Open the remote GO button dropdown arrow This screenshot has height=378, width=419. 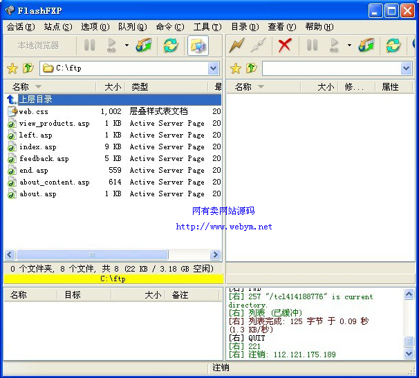349,45
